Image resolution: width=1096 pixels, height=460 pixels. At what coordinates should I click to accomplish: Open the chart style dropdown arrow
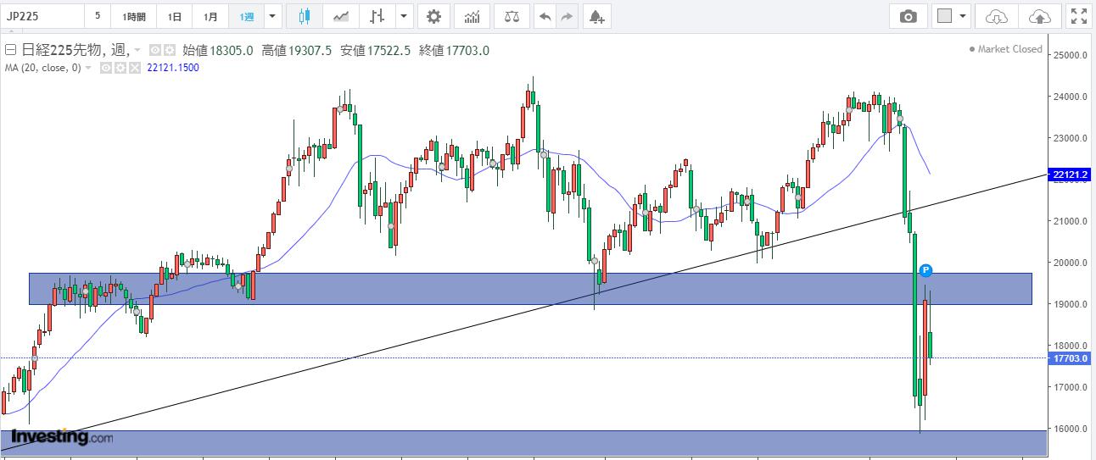[x=405, y=16]
